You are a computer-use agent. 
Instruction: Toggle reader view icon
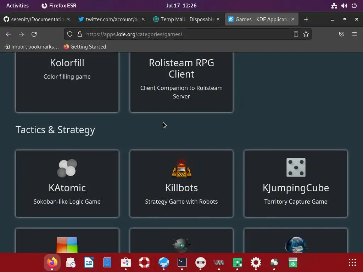pos(296,34)
